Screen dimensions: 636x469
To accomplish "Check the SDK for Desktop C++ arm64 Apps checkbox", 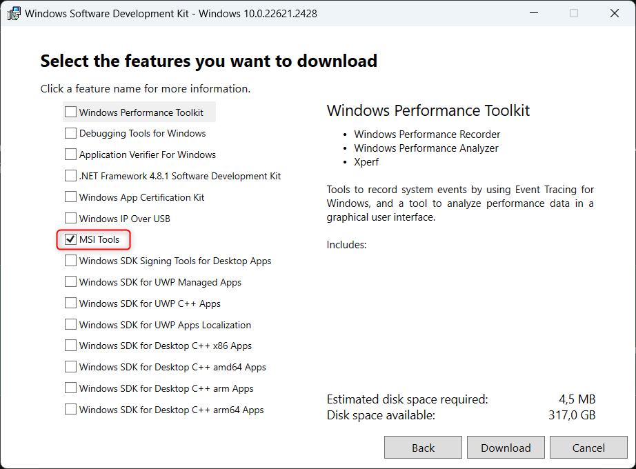I will [70, 409].
